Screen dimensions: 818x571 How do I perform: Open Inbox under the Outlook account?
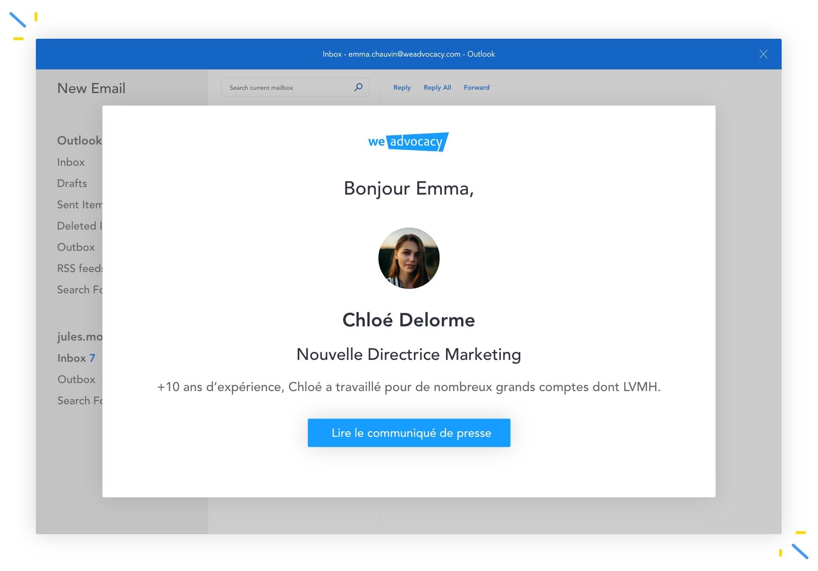71,162
